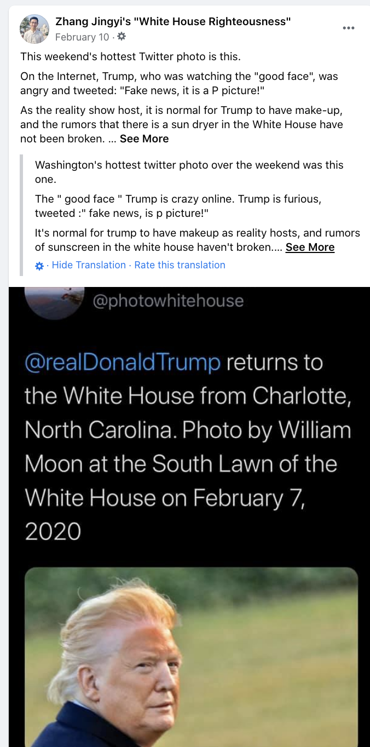370x747 pixels.
Task: Expand See More in the original post text
Action: click(144, 139)
